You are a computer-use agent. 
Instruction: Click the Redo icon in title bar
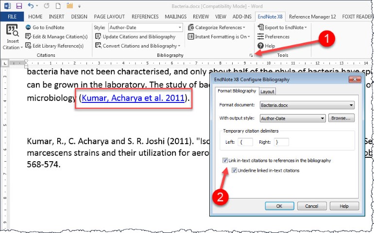coord(47,6)
